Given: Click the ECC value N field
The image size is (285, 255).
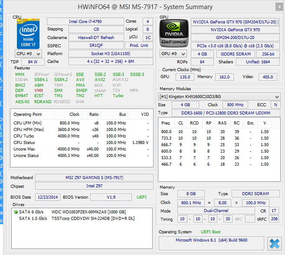Looking at the screenshot, I should 275,105.
